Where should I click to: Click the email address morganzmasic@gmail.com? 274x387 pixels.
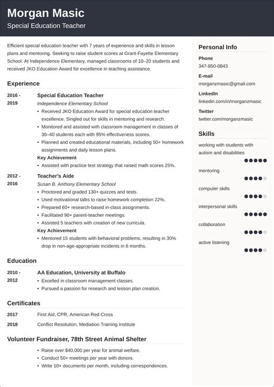coord(227,84)
